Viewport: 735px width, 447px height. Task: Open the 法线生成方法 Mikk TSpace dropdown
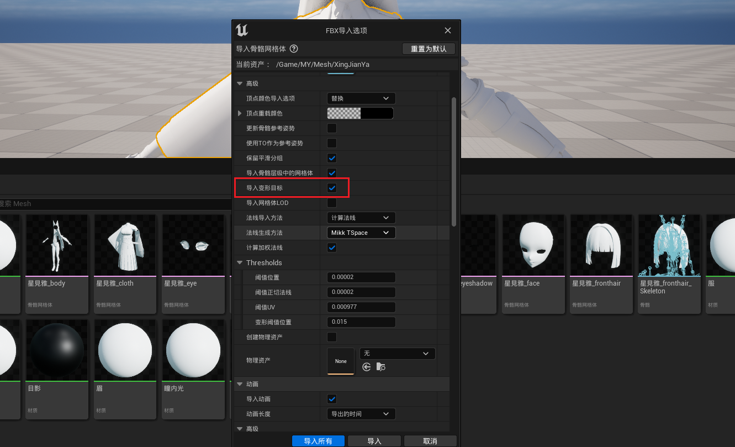pos(361,233)
